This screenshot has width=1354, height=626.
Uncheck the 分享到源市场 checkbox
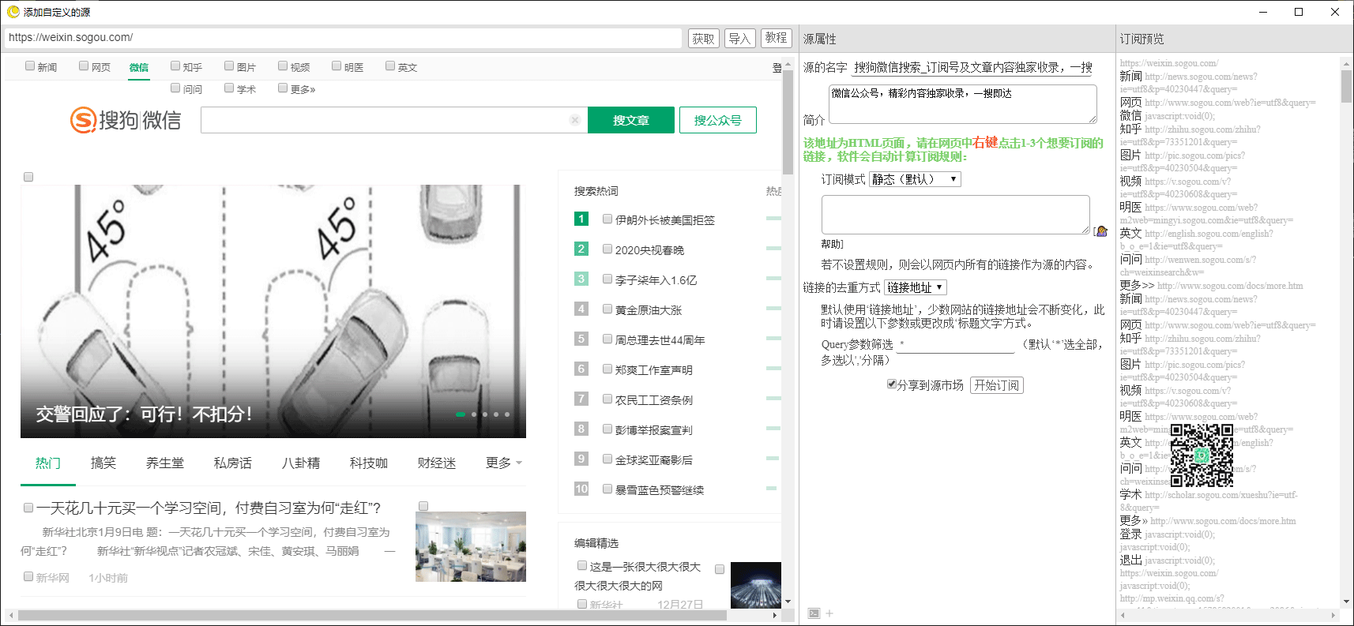pyautogui.click(x=892, y=384)
